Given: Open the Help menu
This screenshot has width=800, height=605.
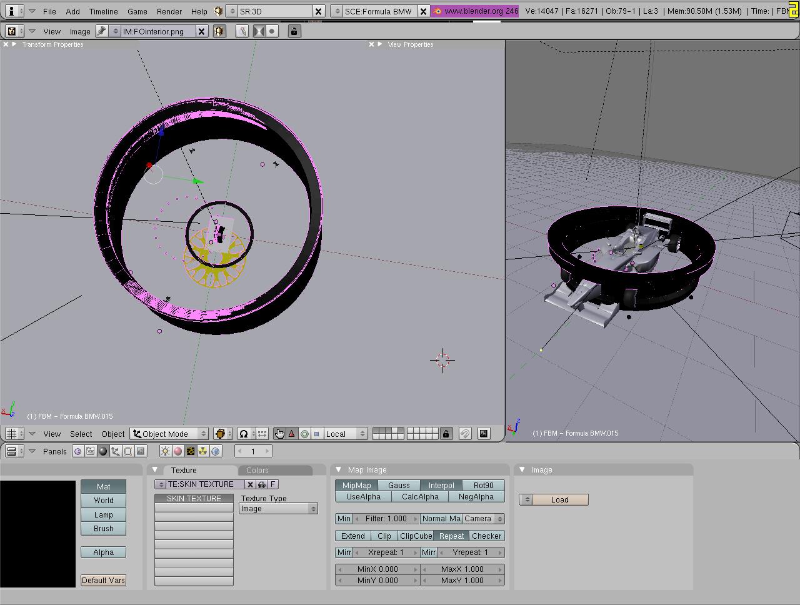Looking at the screenshot, I should click(199, 11).
